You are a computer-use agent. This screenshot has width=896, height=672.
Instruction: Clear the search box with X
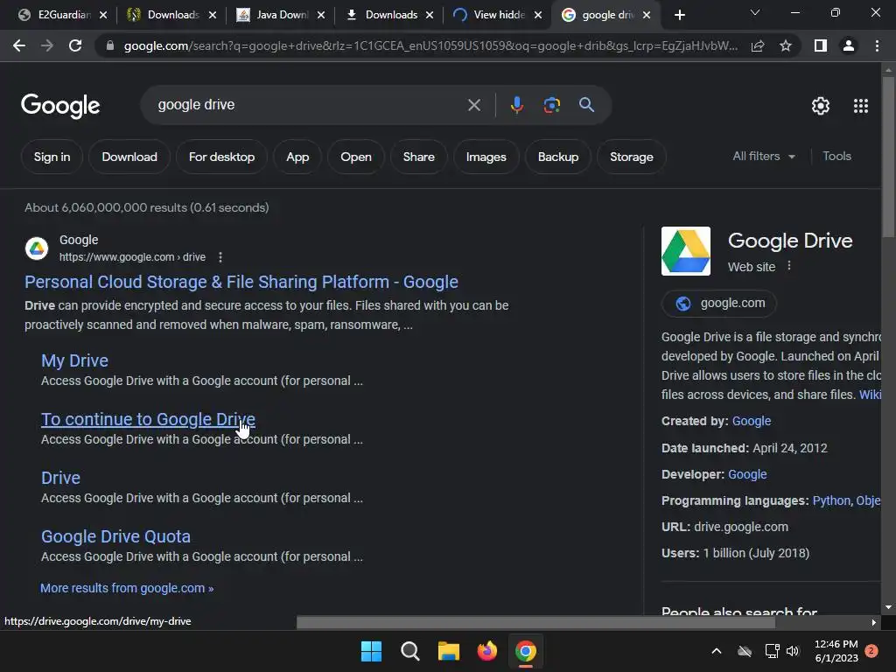coord(474,105)
